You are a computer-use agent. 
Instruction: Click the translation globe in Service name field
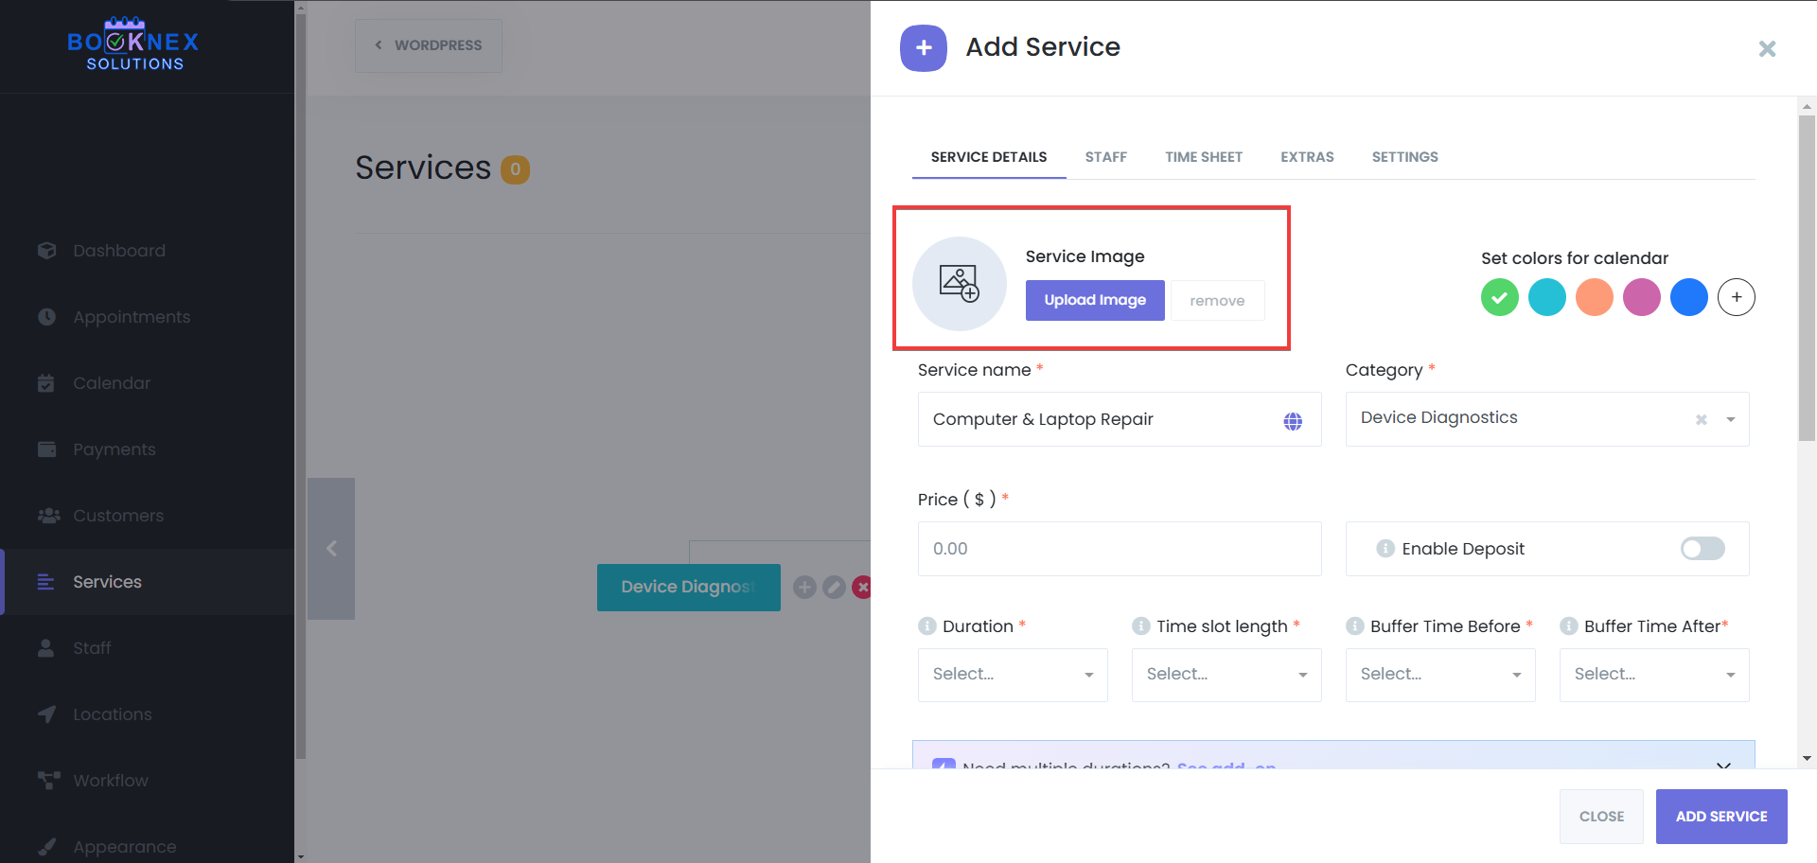(x=1293, y=421)
